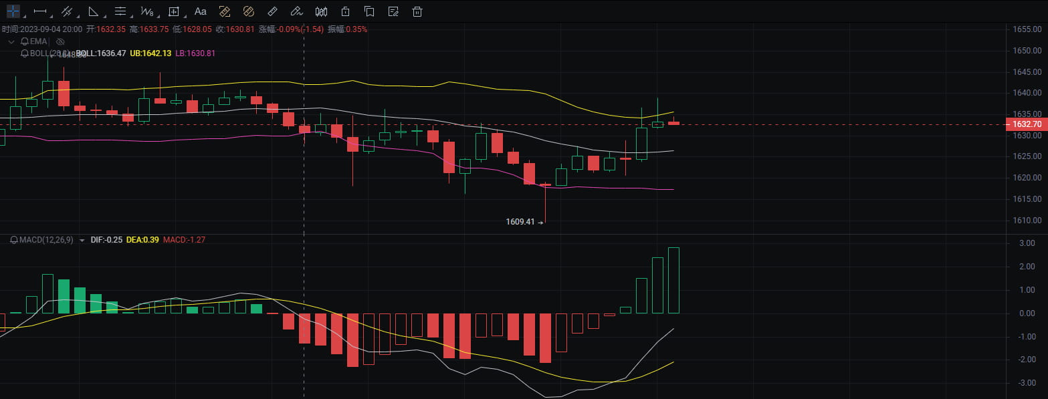Click the -3.00 MACD axis label

(1027, 383)
